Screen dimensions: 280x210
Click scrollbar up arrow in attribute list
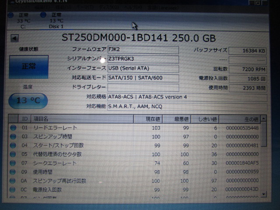tap(263, 119)
